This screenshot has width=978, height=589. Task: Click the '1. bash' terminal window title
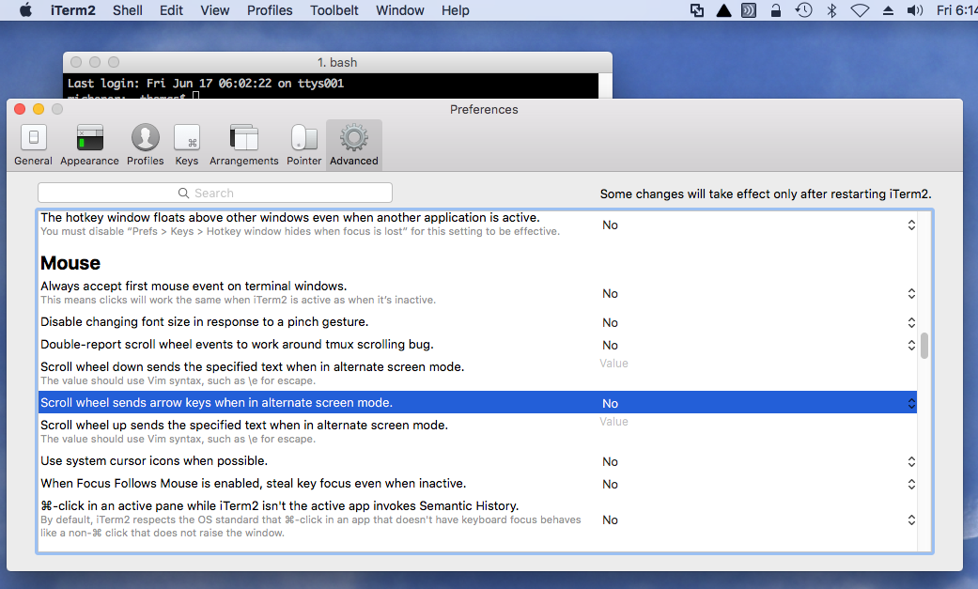point(337,62)
